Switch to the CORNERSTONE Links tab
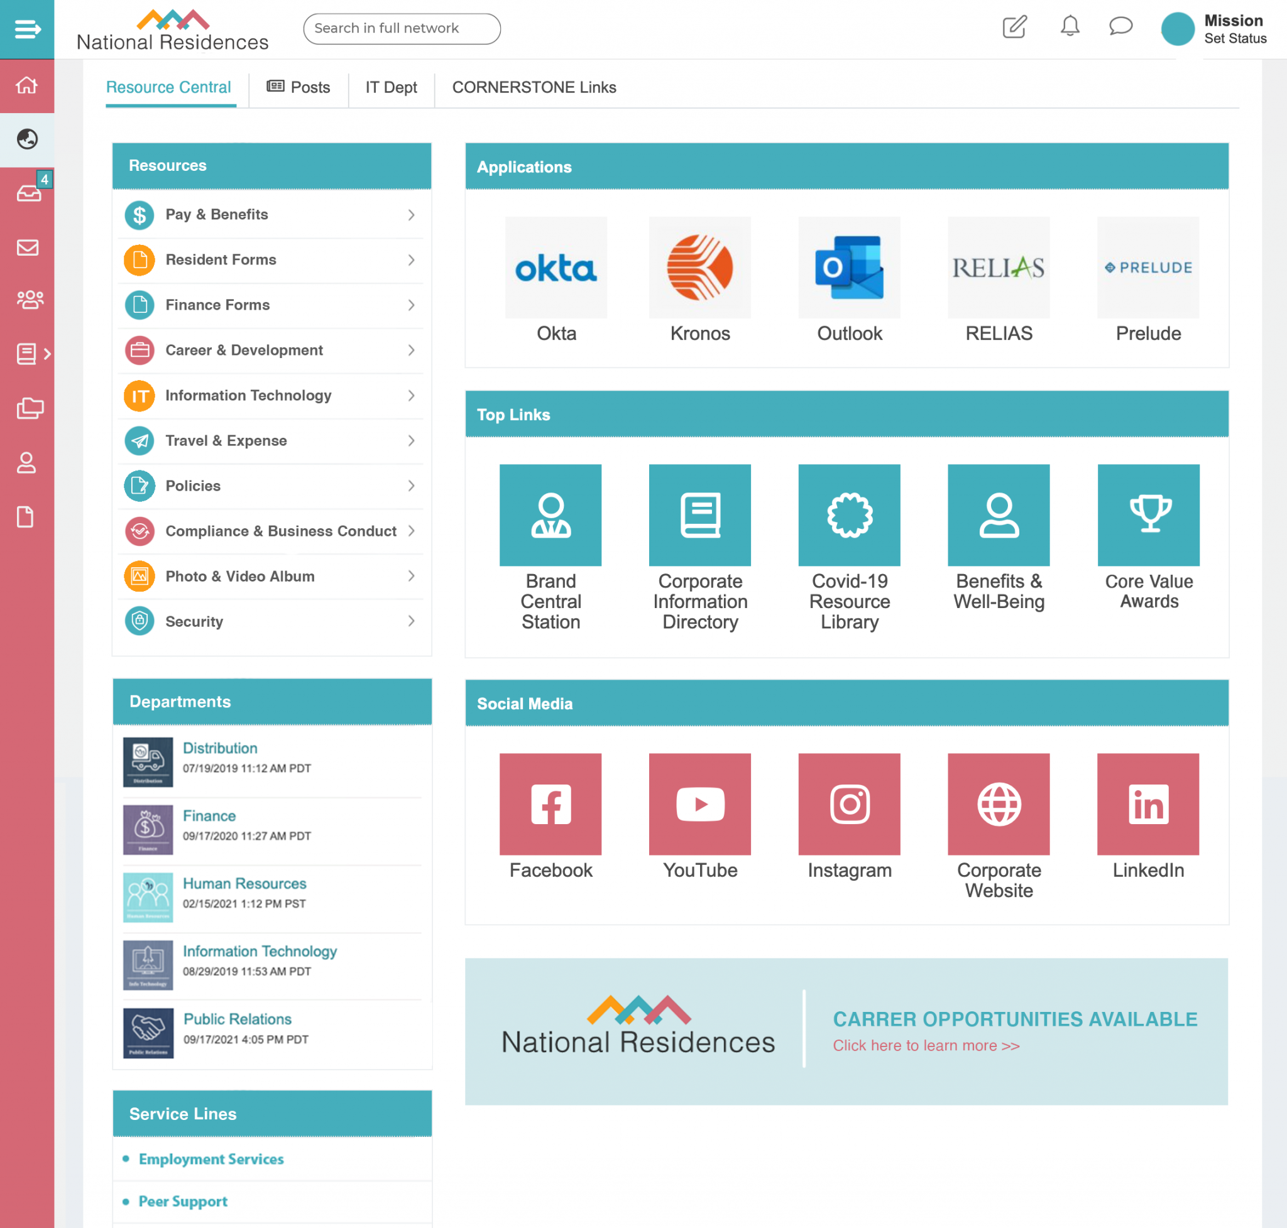The image size is (1287, 1228). tap(534, 87)
